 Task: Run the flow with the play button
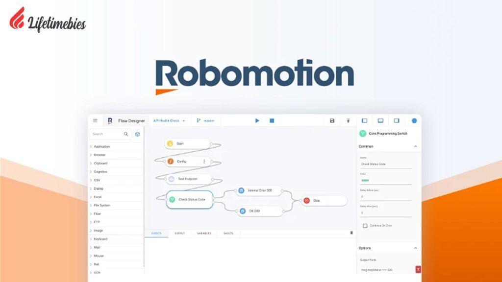[257, 120]
